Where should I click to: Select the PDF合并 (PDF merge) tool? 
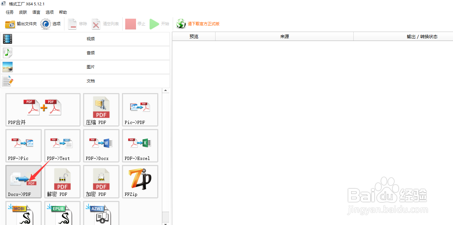point(42,110)
